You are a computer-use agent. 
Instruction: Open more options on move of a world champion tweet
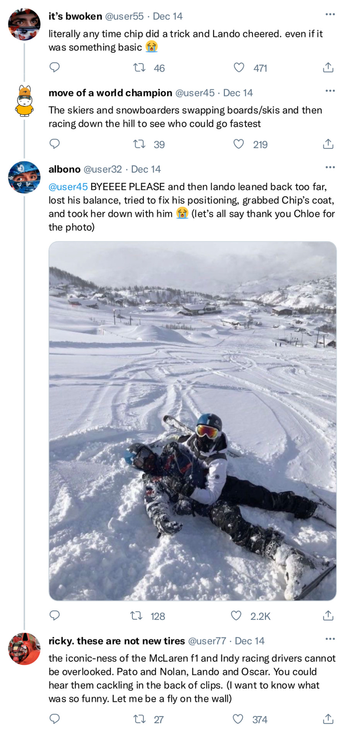(330, 91)
